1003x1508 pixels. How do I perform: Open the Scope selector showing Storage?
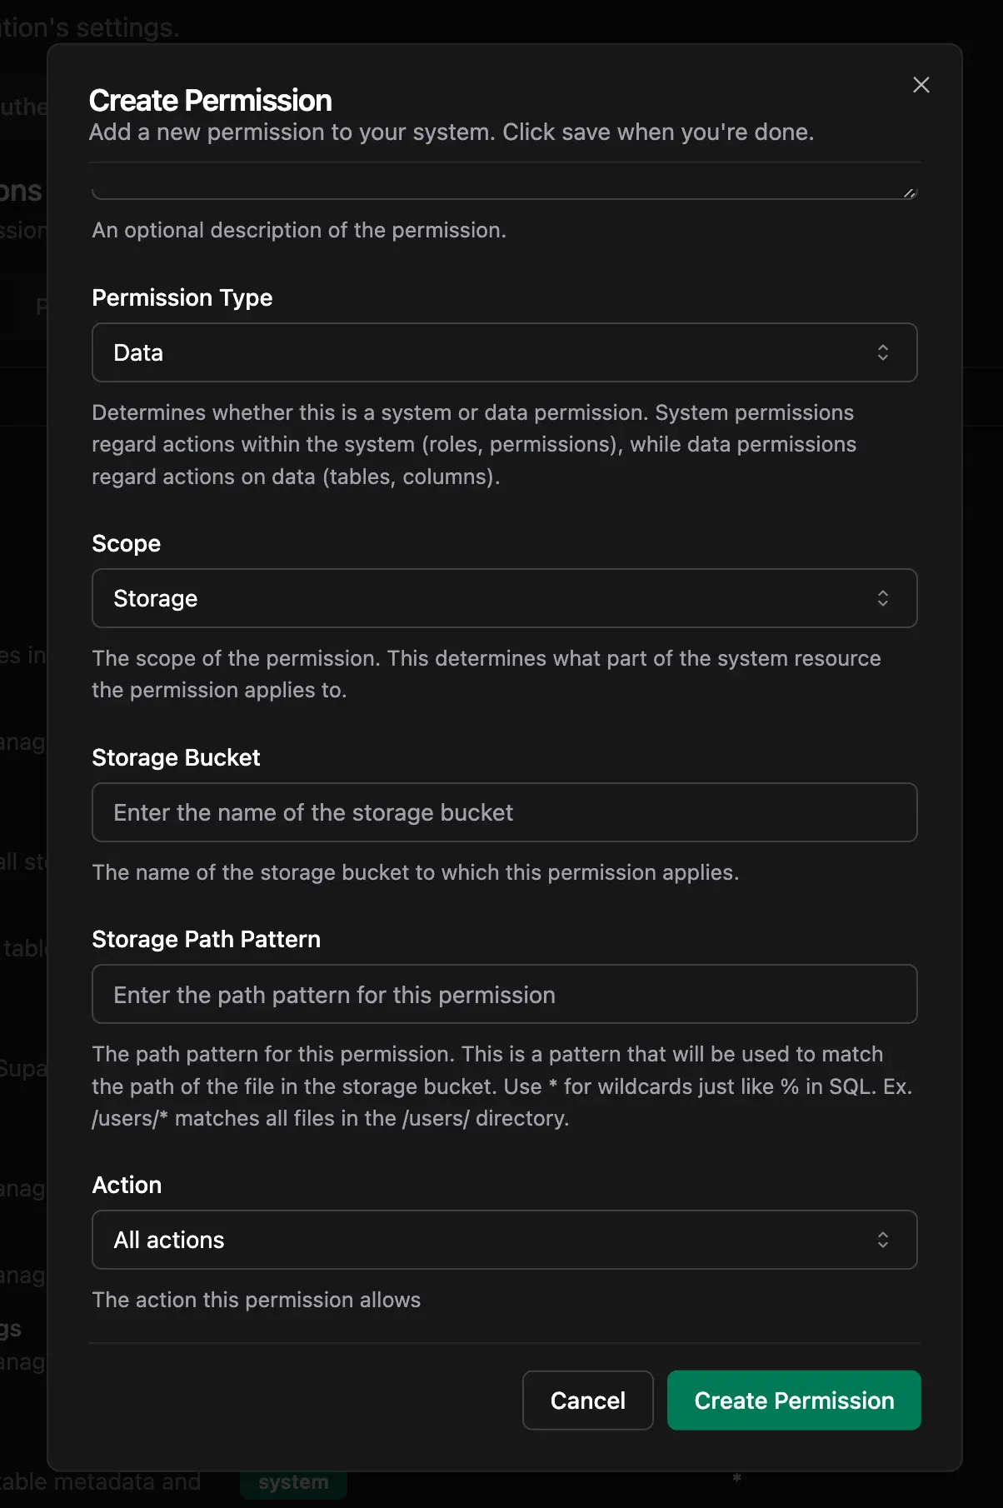tap(504, 598)
